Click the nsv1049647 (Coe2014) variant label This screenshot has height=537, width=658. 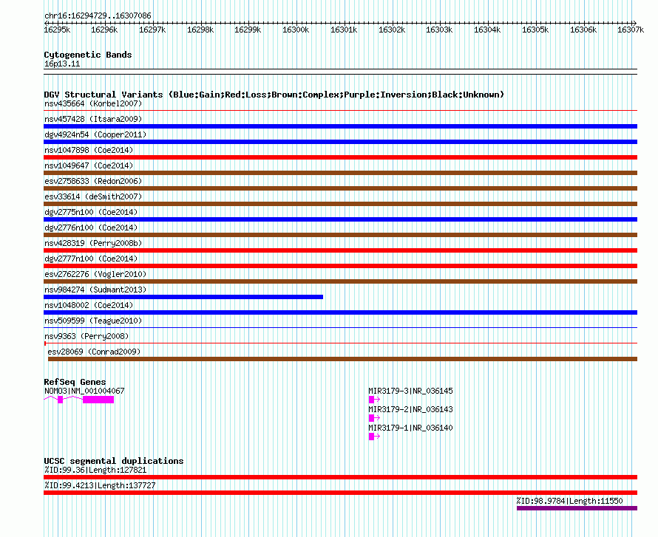(89, 165)
